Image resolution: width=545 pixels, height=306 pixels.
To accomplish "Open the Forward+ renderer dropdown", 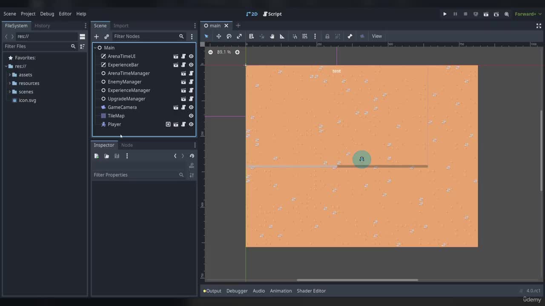I will coord(528,14).
